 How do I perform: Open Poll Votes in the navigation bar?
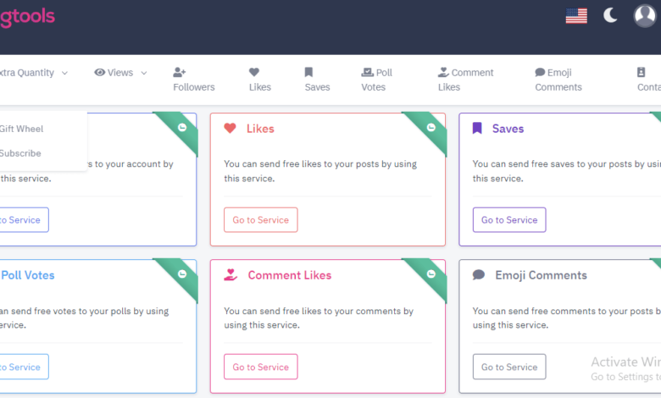click(x=376, y=80)
